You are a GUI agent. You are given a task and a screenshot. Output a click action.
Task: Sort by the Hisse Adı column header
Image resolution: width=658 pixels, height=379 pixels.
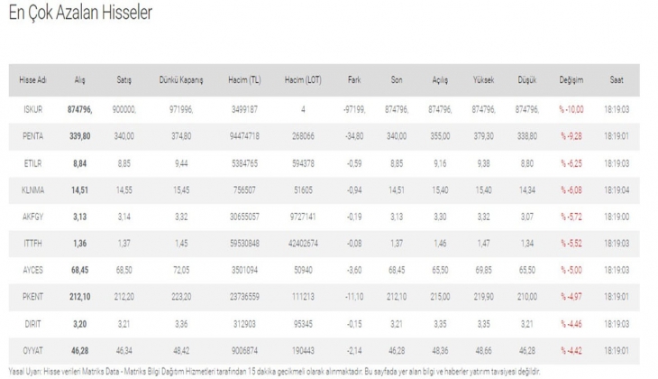32,79
